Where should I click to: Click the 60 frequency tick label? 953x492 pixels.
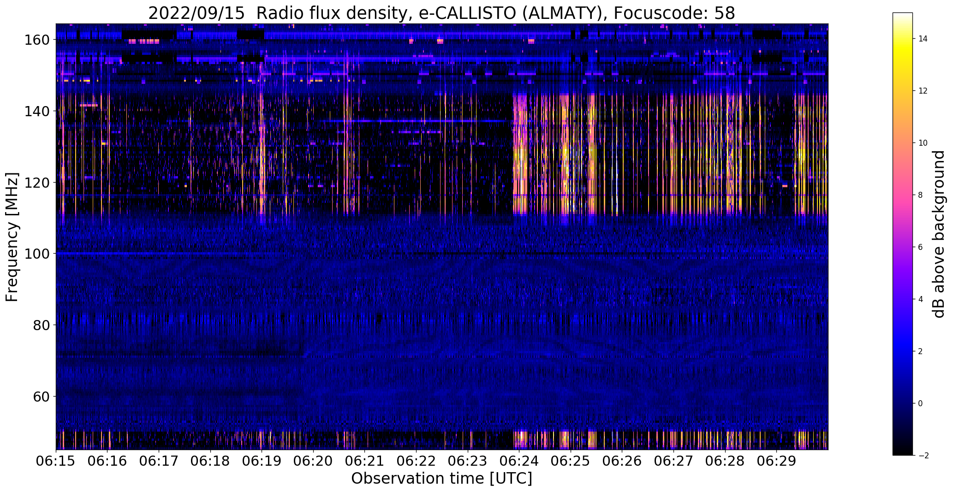(x=41, y=396)
